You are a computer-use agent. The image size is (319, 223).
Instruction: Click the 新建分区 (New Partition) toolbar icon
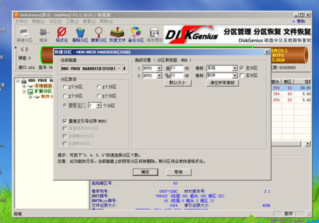pos(24,34)
